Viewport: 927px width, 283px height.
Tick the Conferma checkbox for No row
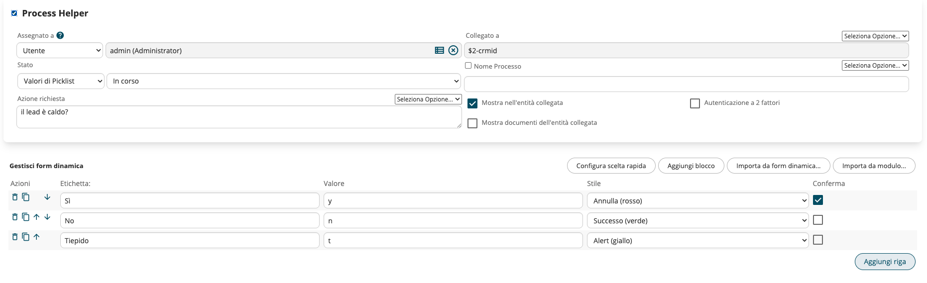[x=818, y=220]
